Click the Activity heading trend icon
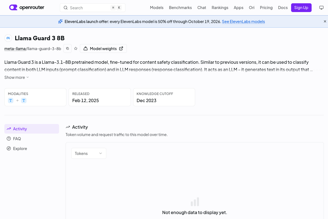Image resolution: width=328 pixels, height=219 pixels. pyautogui.click(x=68, y=127)
